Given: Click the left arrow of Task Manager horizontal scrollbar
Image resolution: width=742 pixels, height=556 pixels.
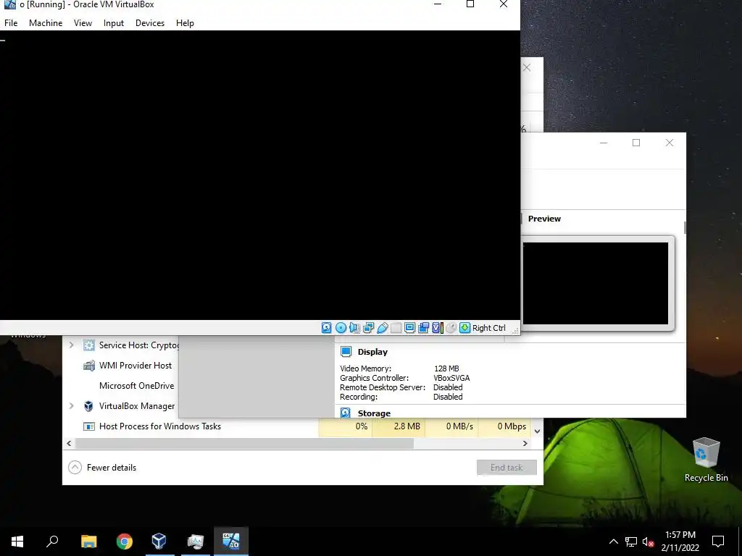Looking at the screenshot, I should [x=69, y=444].
